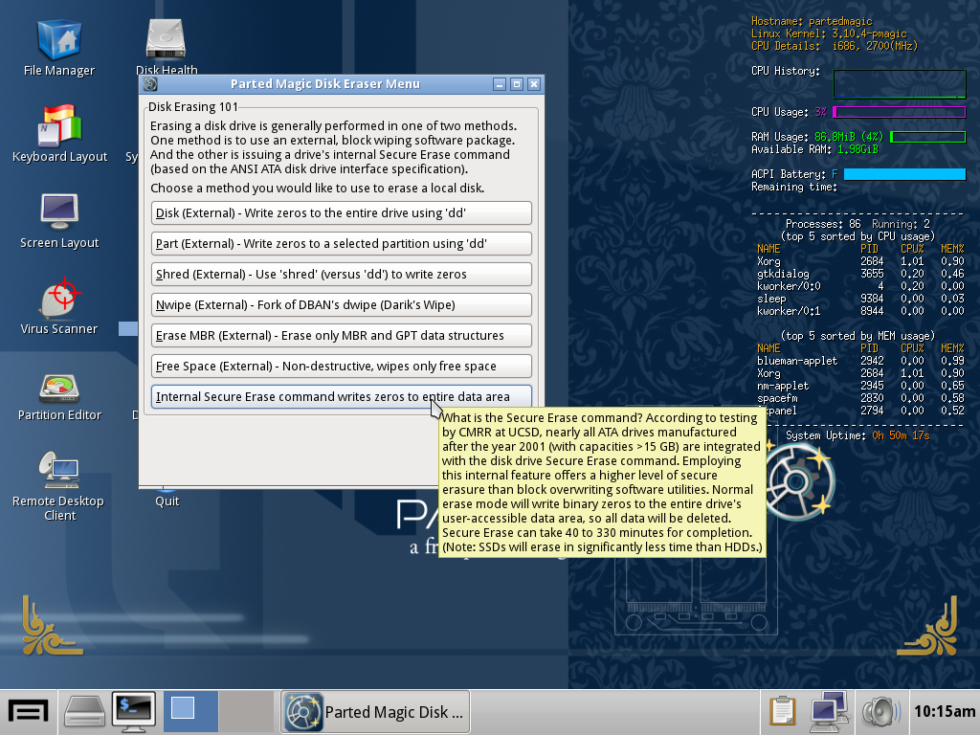Viewport: 980px width, 735px height.
Task: Launch the Virus Scanner
Action: click(x=59, y=297)
